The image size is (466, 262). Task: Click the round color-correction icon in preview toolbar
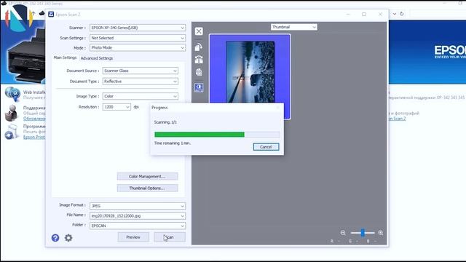coord(199,72)
